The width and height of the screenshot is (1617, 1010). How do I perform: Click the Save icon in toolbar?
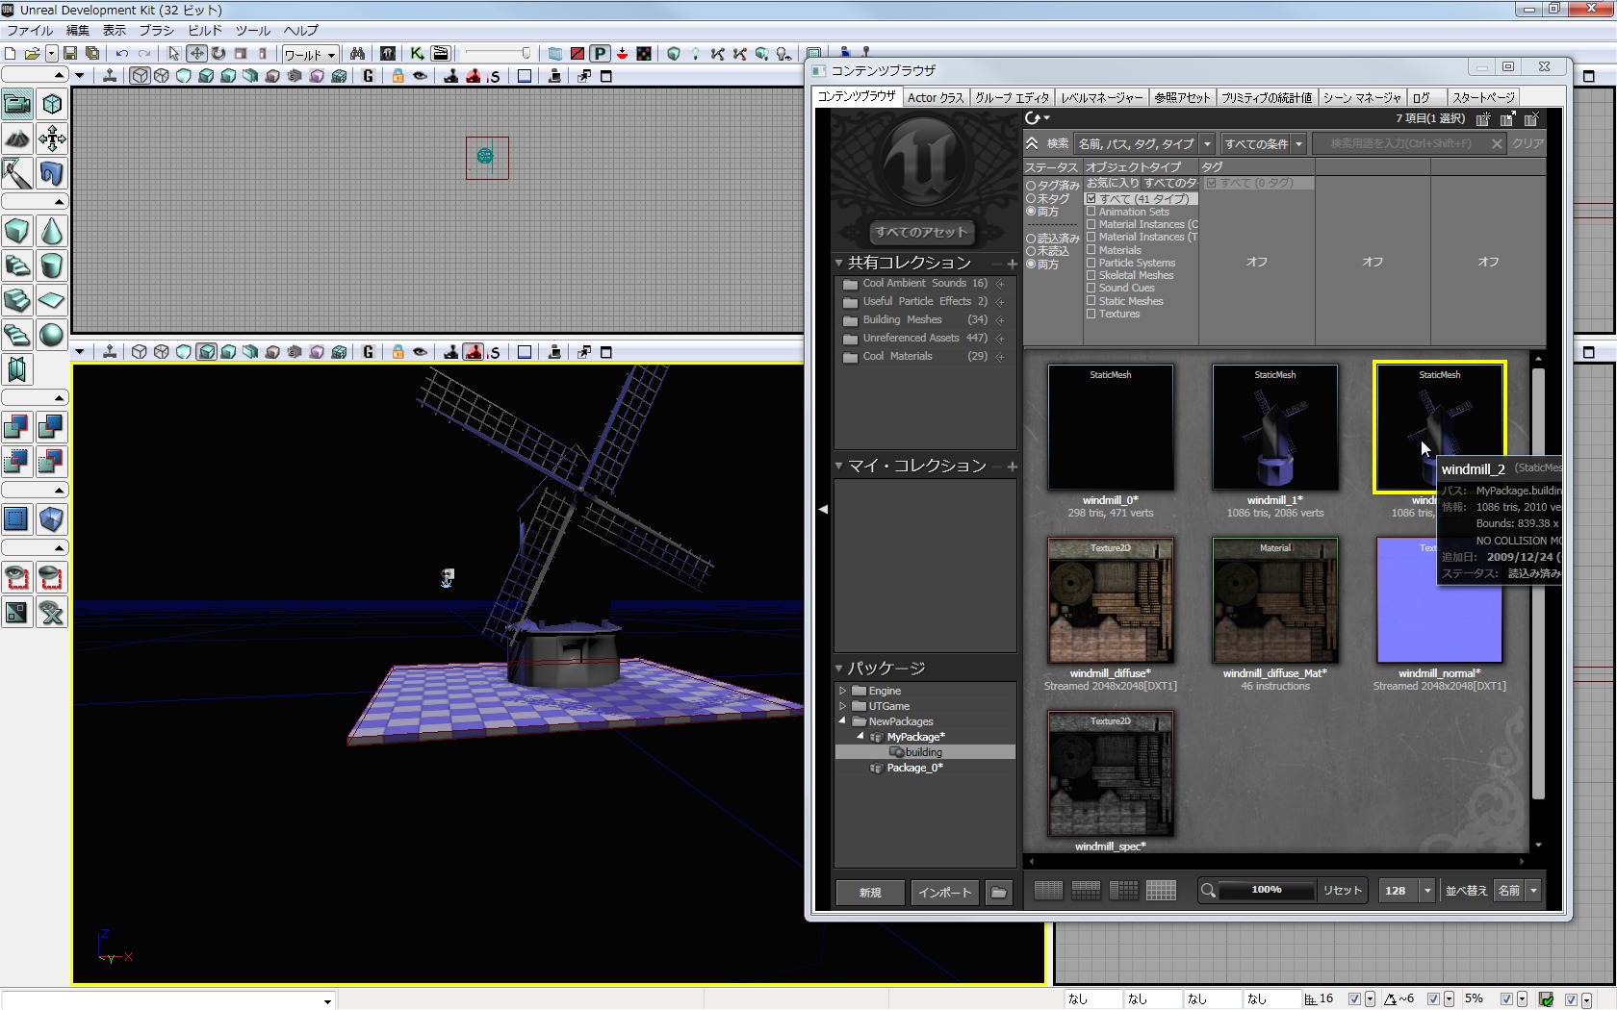pos(70,54)
